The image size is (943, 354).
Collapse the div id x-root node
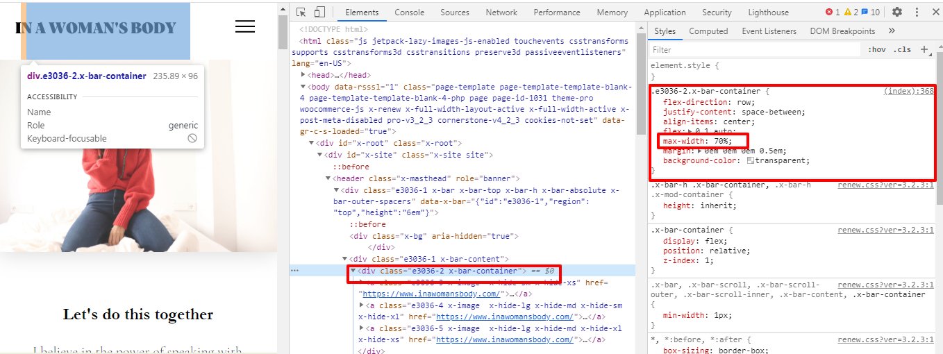[x=312, y=143]
